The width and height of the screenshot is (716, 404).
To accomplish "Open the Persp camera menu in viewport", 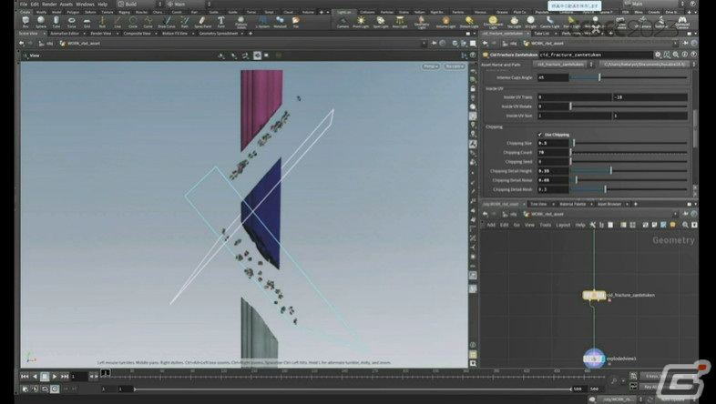I will (430, 66).
